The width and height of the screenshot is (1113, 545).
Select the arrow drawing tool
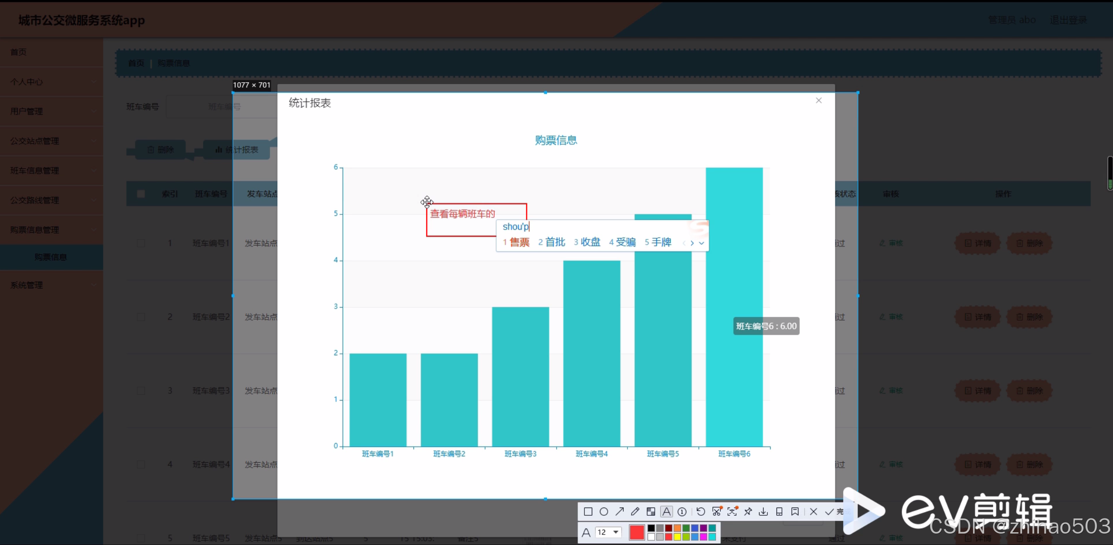(620, 512)
